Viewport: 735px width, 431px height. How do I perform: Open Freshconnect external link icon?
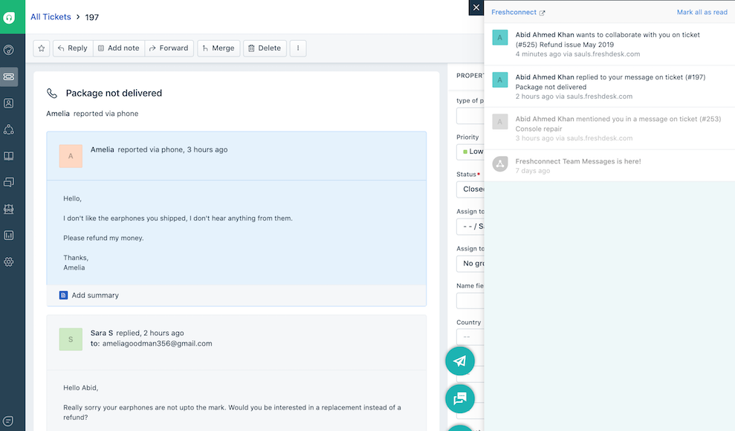tap(543, 13)
